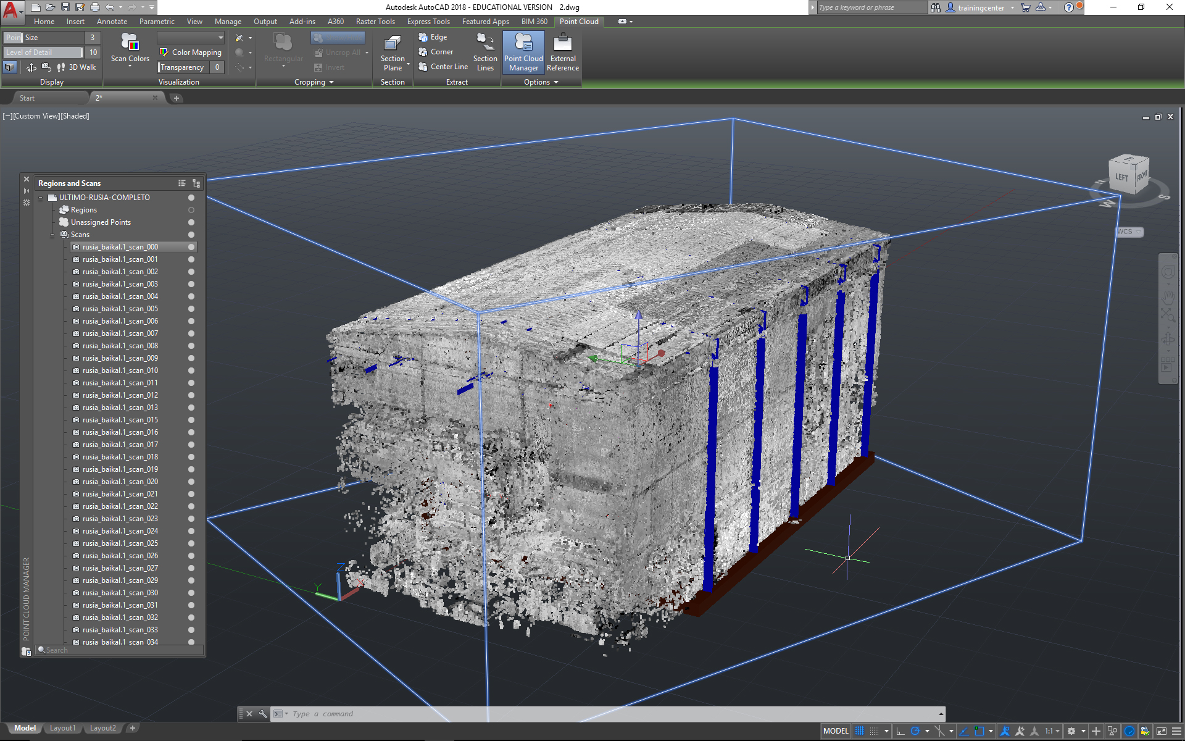This screenshot has height=741, width=1185.
Task: Click the command line input field
Action: point(555,714)
